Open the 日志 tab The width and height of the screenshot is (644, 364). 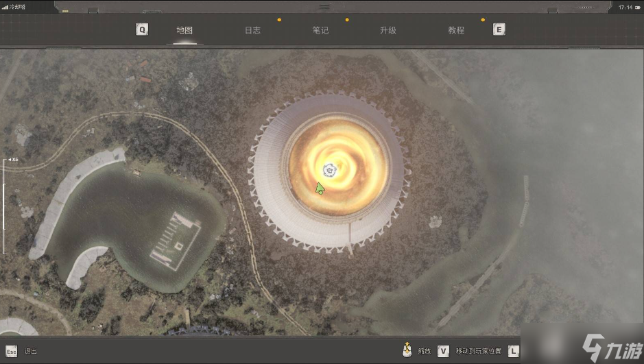tap(252, 30)
